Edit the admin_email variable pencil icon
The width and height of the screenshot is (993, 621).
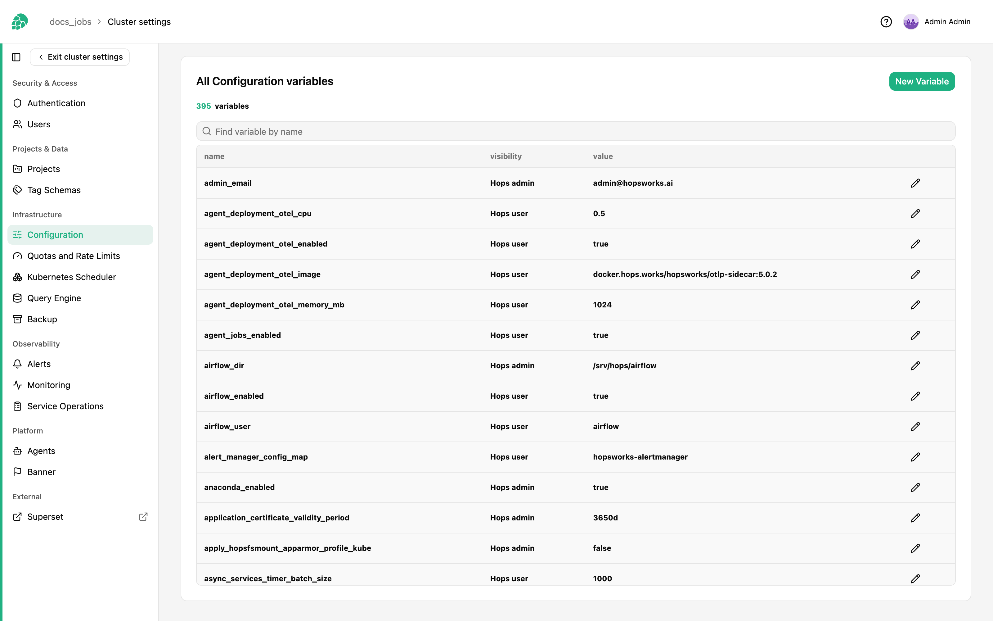click(x=915, y=183)
